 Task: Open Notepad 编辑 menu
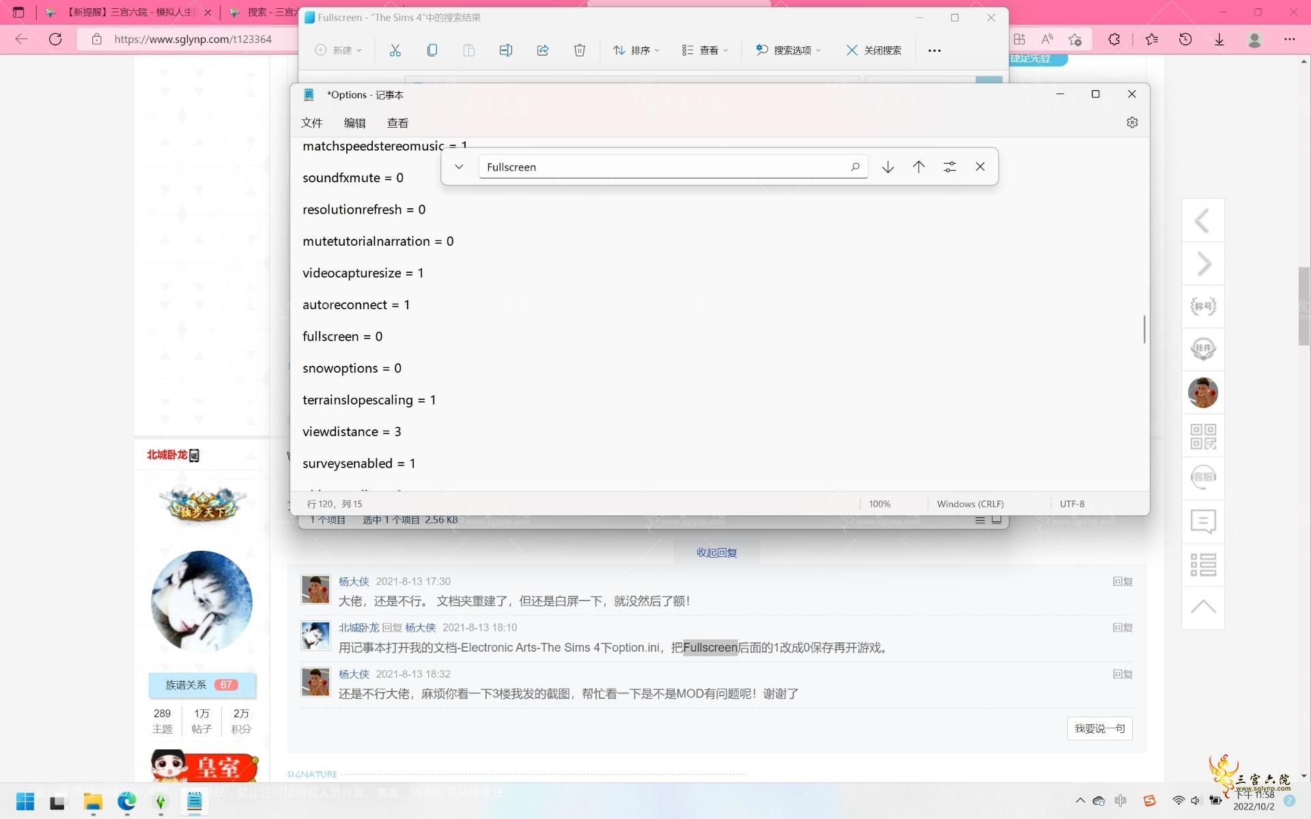click(354, 123)
